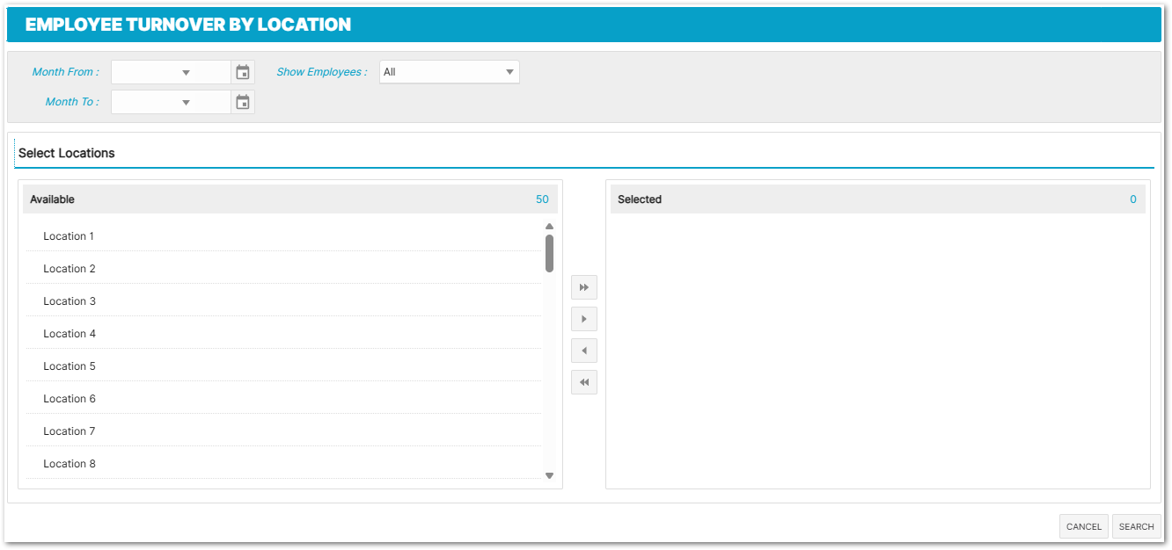Open the Show Employees dropdown

tap(449, 72)
